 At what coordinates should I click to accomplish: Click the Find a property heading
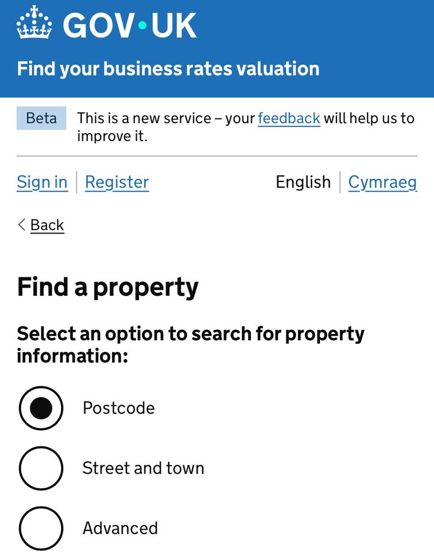[x=108, y=287]
